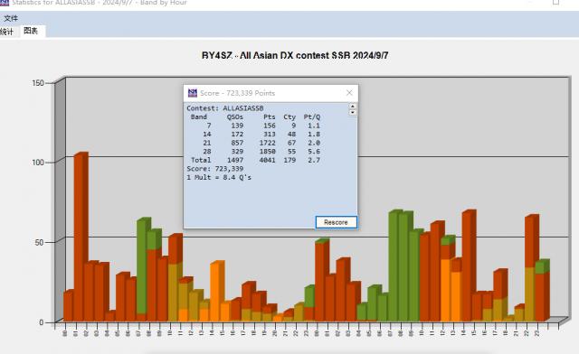
Task: Click the Statistics window title bar text
Action: tap(100, 3)
